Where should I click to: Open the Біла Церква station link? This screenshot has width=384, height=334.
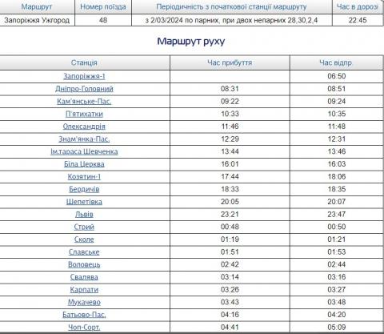[84, 164]
